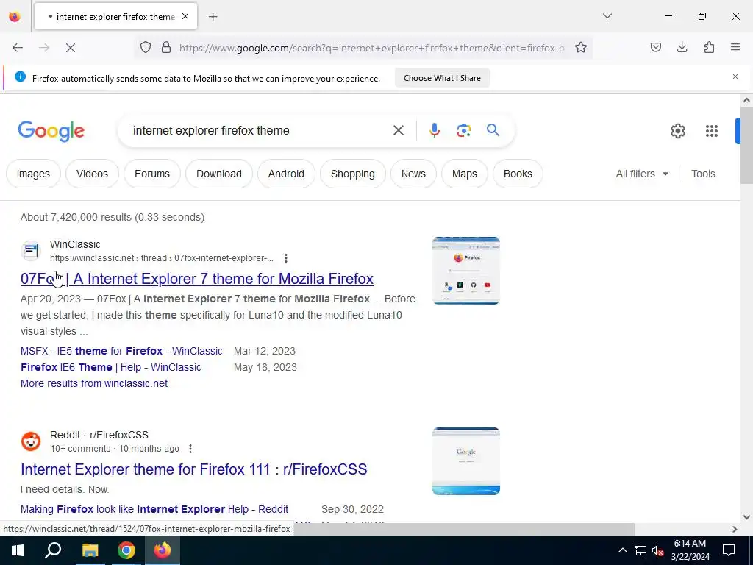The height and width of the screenshot is (565, 753).
Task: List all tabs dropdown arrow
Action: (x=607, y=16)
